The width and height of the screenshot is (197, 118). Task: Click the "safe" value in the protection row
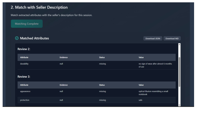tap(140, 100)
